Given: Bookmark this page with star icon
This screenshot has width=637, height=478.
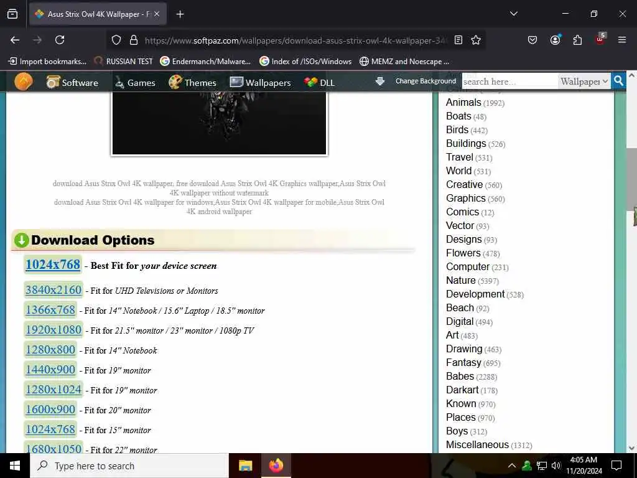Looking at the screenshot, I should click(476, 40).
